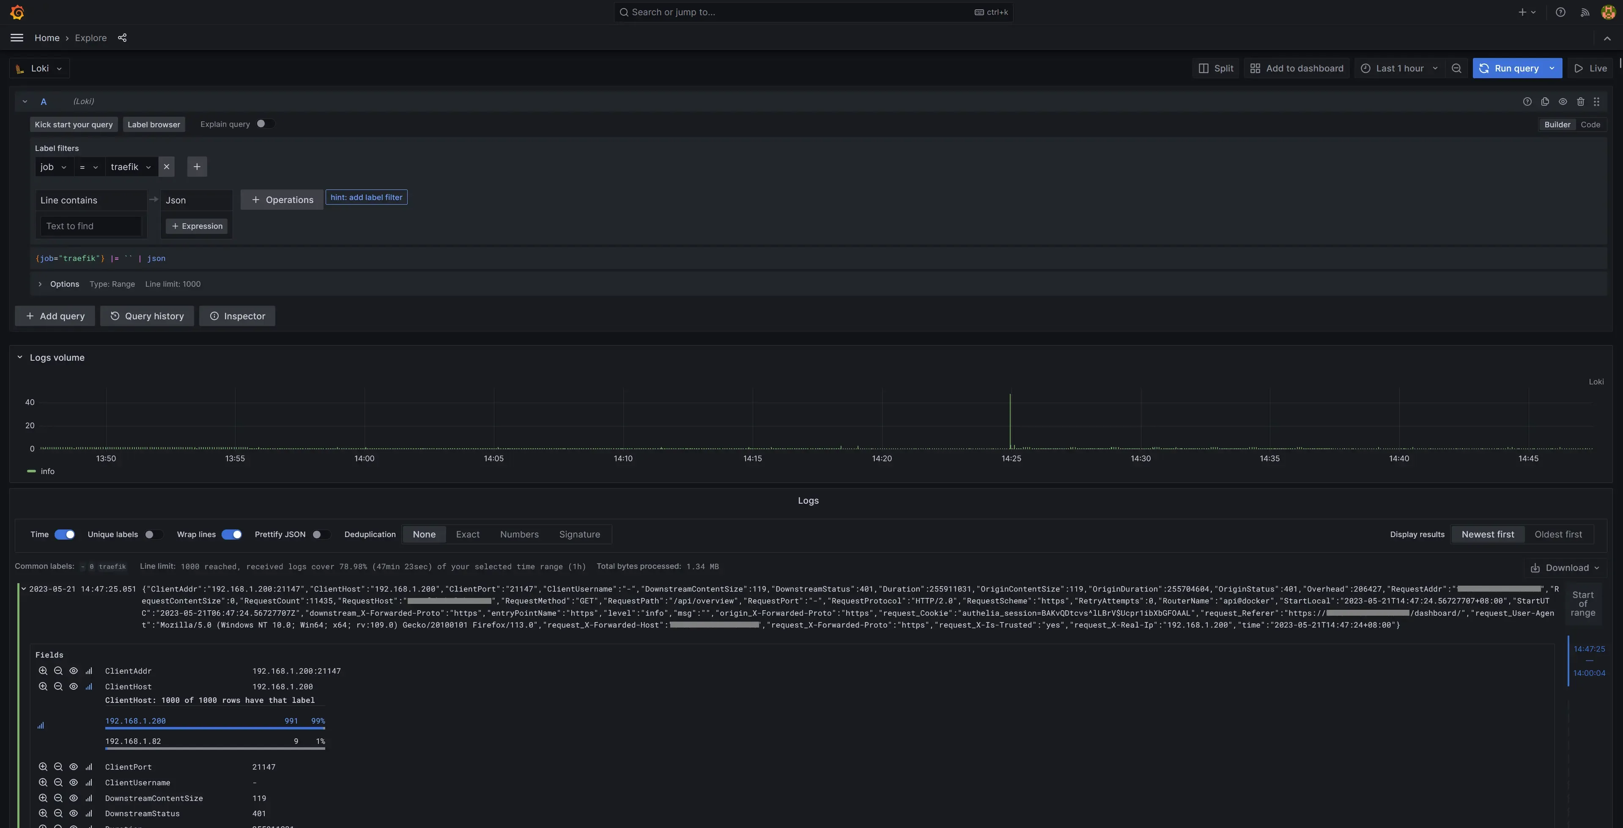Filter out ClientAddr value
The image size is (1623, 828).
(58, 671)
